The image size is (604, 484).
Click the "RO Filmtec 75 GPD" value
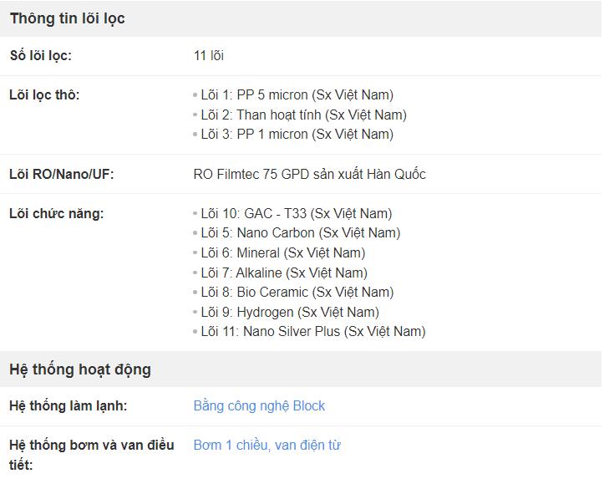tap(309, 174)
